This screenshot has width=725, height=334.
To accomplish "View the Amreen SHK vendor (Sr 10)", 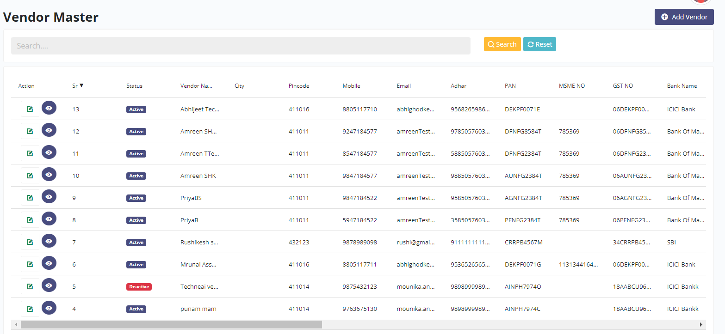I will click(49, 174).
